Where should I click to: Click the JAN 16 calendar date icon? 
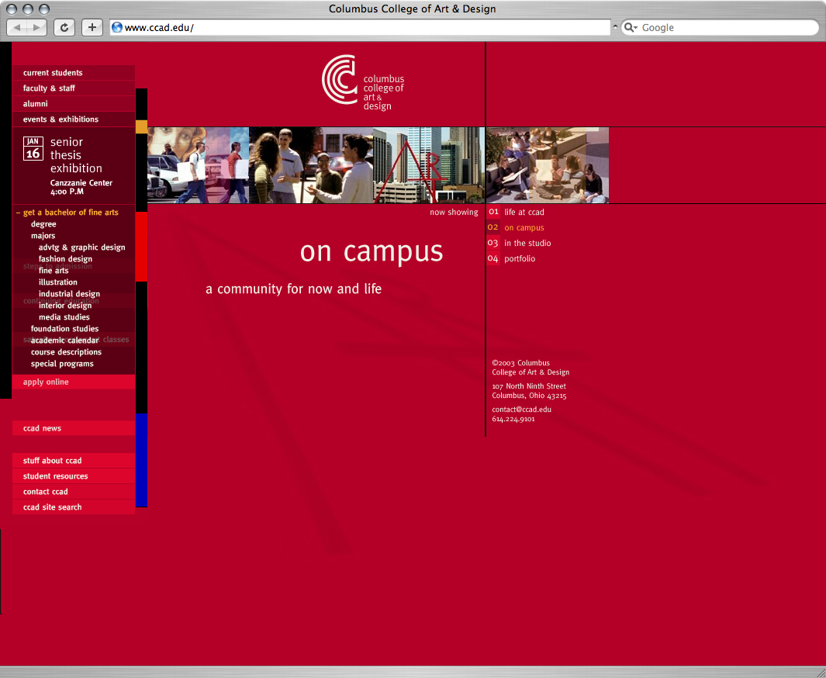[x=33, y=148]
